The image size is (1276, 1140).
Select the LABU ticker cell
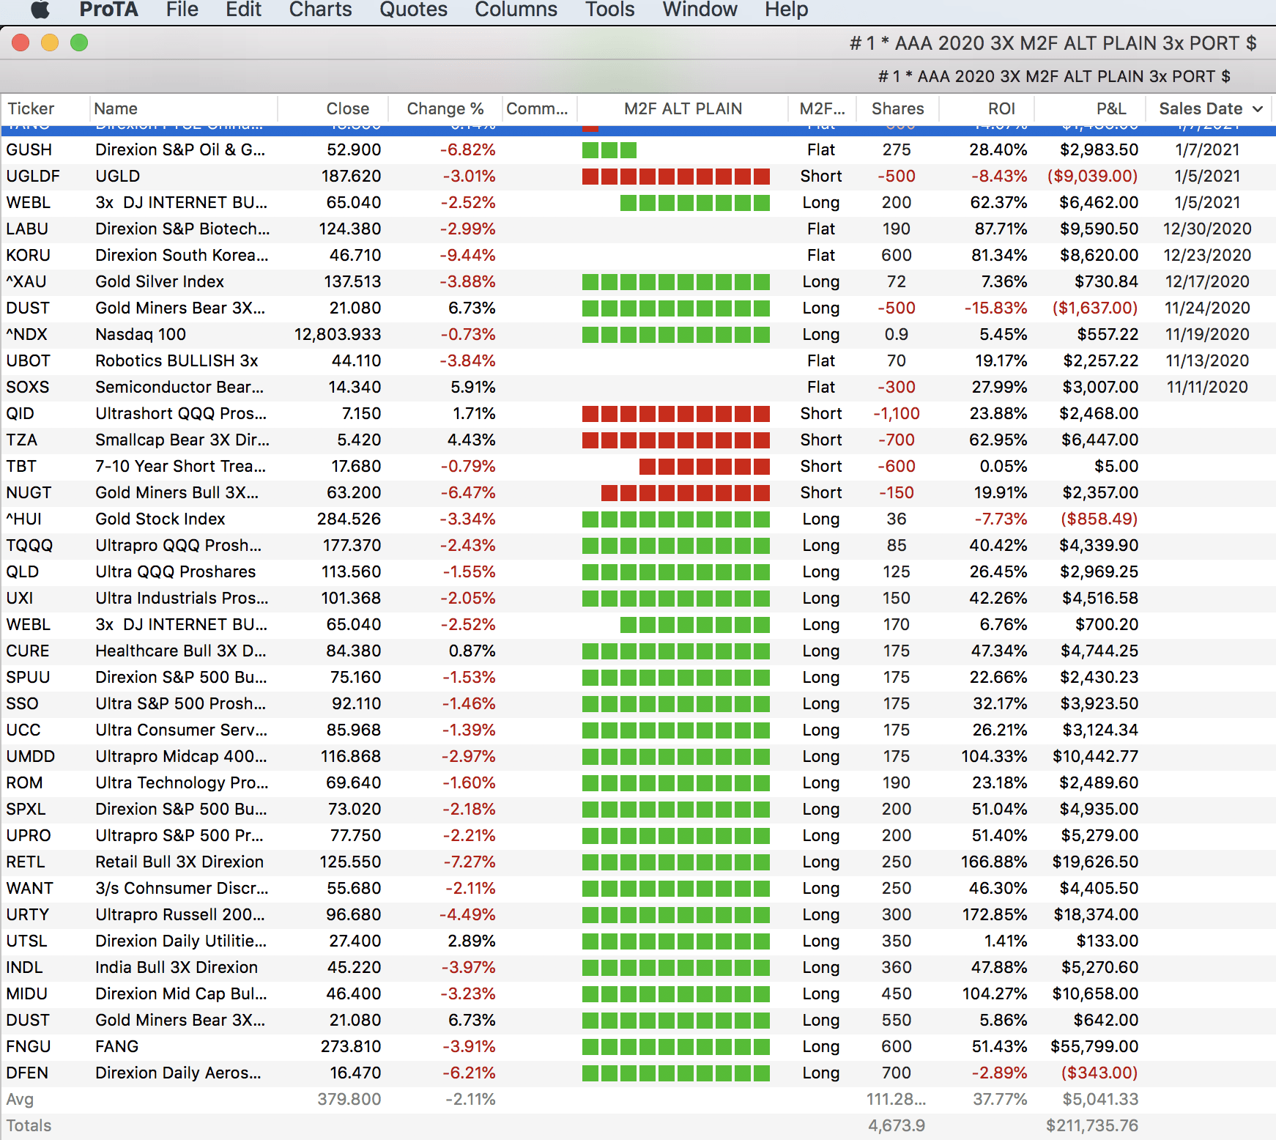pyautogui.click(x=27, y=229)
